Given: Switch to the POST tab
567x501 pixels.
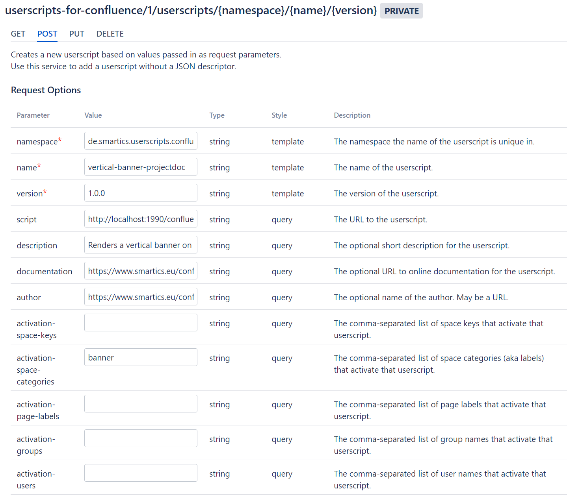Looking at the screenshot, I should pyautogui.click(x=47, y=34).
